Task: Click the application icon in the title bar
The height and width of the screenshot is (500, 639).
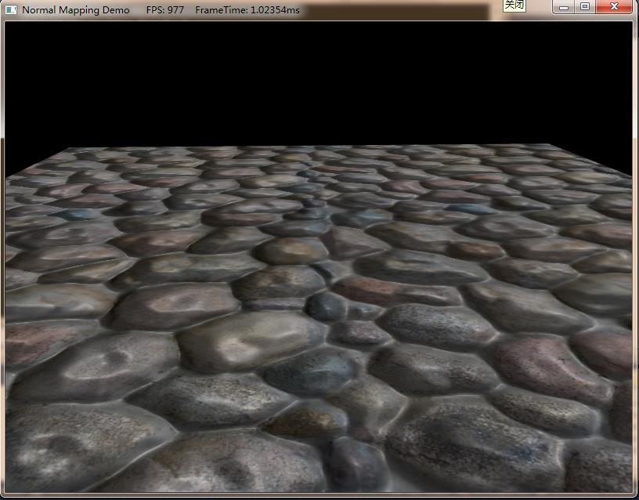Action: (x=11, y=10)
